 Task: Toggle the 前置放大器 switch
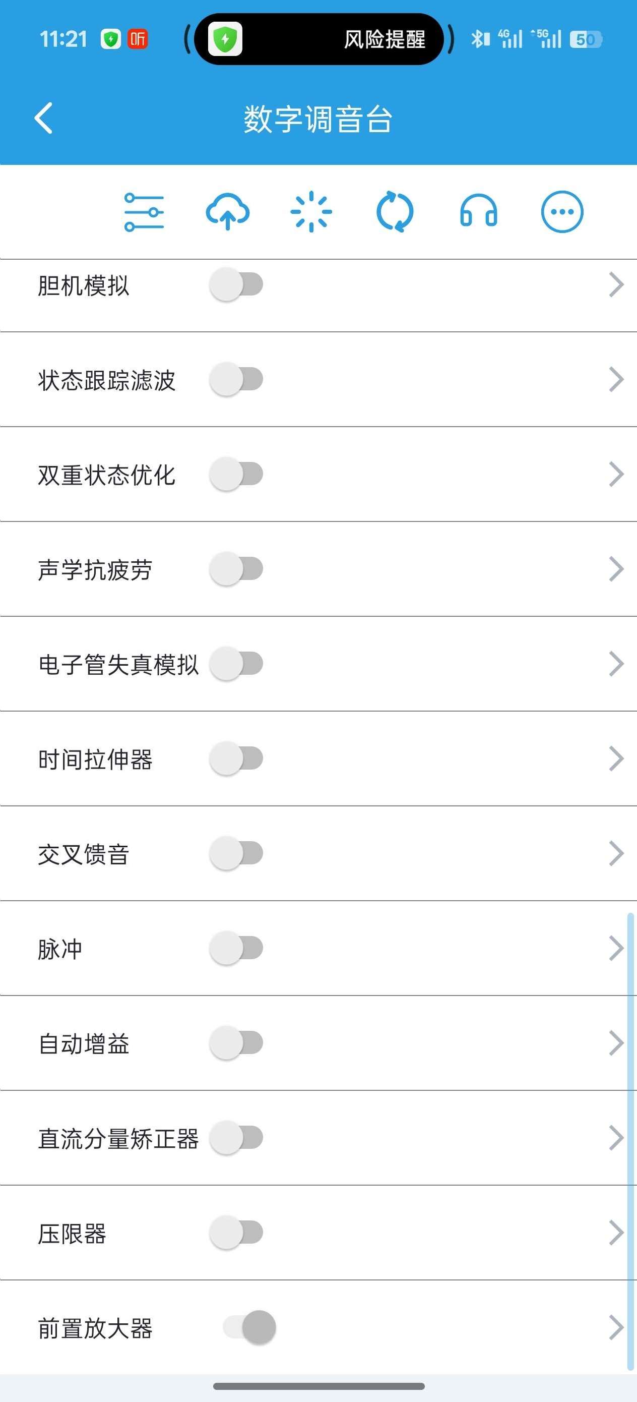point(249,1327)
